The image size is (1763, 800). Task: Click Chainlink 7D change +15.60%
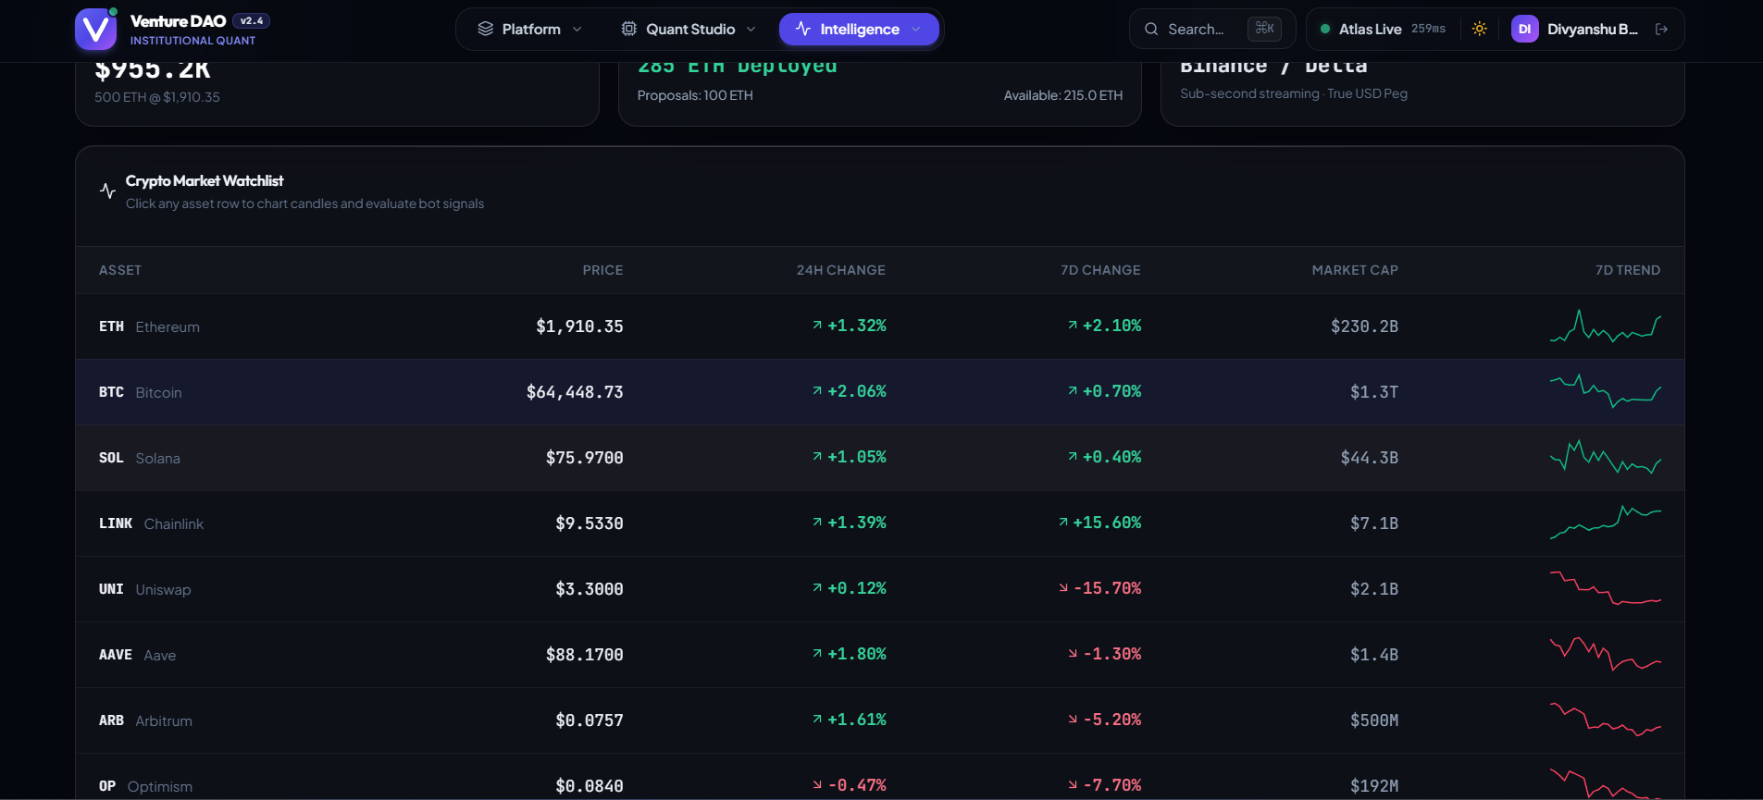point(1107,523)
